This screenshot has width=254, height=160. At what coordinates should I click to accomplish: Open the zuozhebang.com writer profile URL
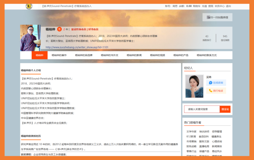(77, 47)
